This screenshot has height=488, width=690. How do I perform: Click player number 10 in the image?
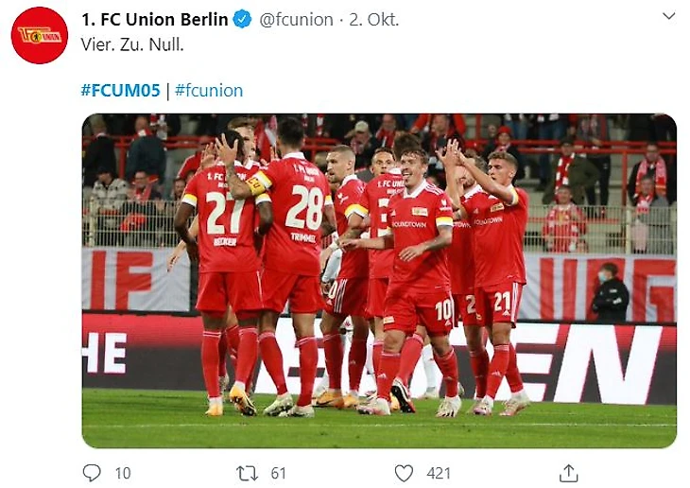[443, 309]
